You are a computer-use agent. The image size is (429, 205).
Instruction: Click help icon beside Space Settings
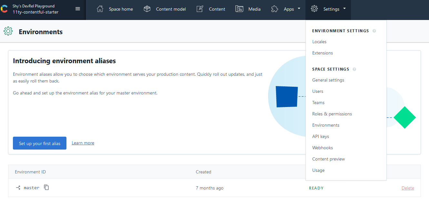click(x=354, y=69)
